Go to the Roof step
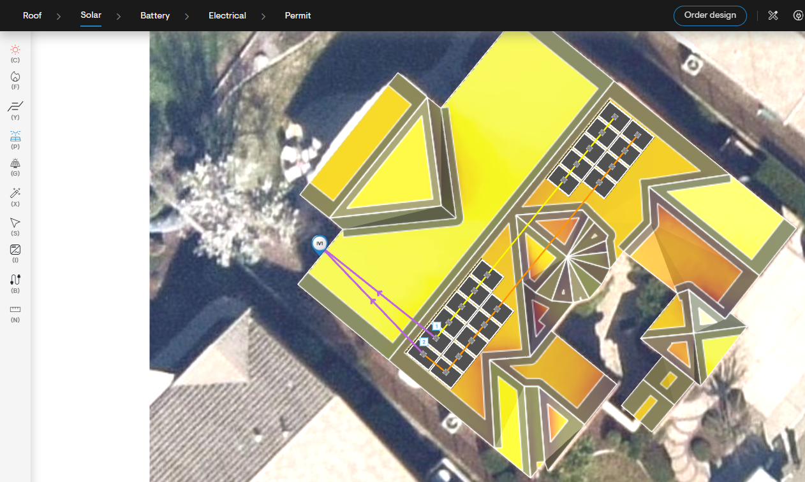The height and width of the screenshot is (482, 805). pyautogui.click(x=32, y=15)
